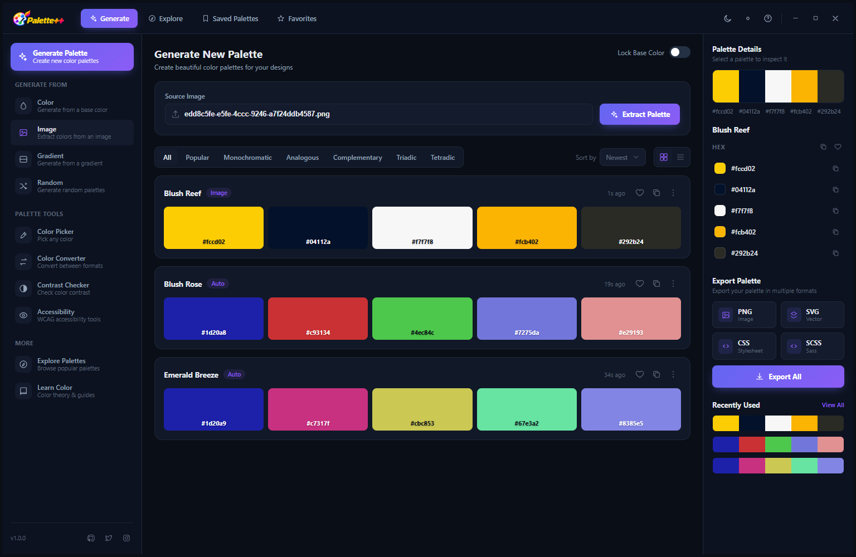Copy hex value #fccd02 in details
Screen dimensions: 856x557
[835, 168]
